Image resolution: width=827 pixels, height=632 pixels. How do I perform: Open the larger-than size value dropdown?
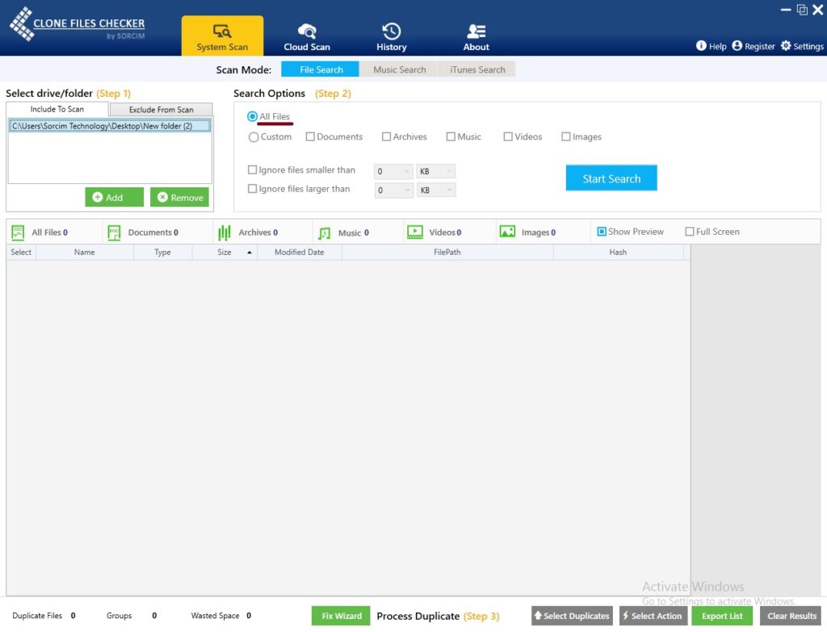(x=393, y=190)
